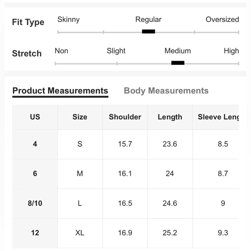Click the Shoulder column header
The image size is (251, 251).
(125, 117)
